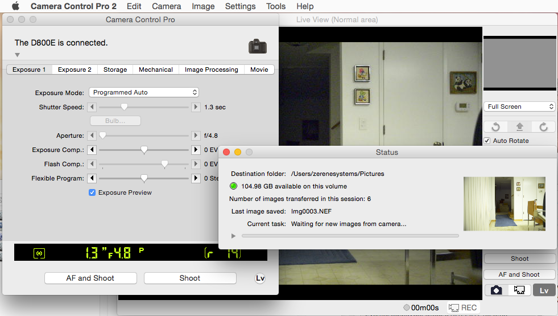Image resolution: width=558 pixels, height=316 pixels.
Task: Increase Exposure Comp. with right arrow
Action: pyautogui.click(x=195, y=150)
